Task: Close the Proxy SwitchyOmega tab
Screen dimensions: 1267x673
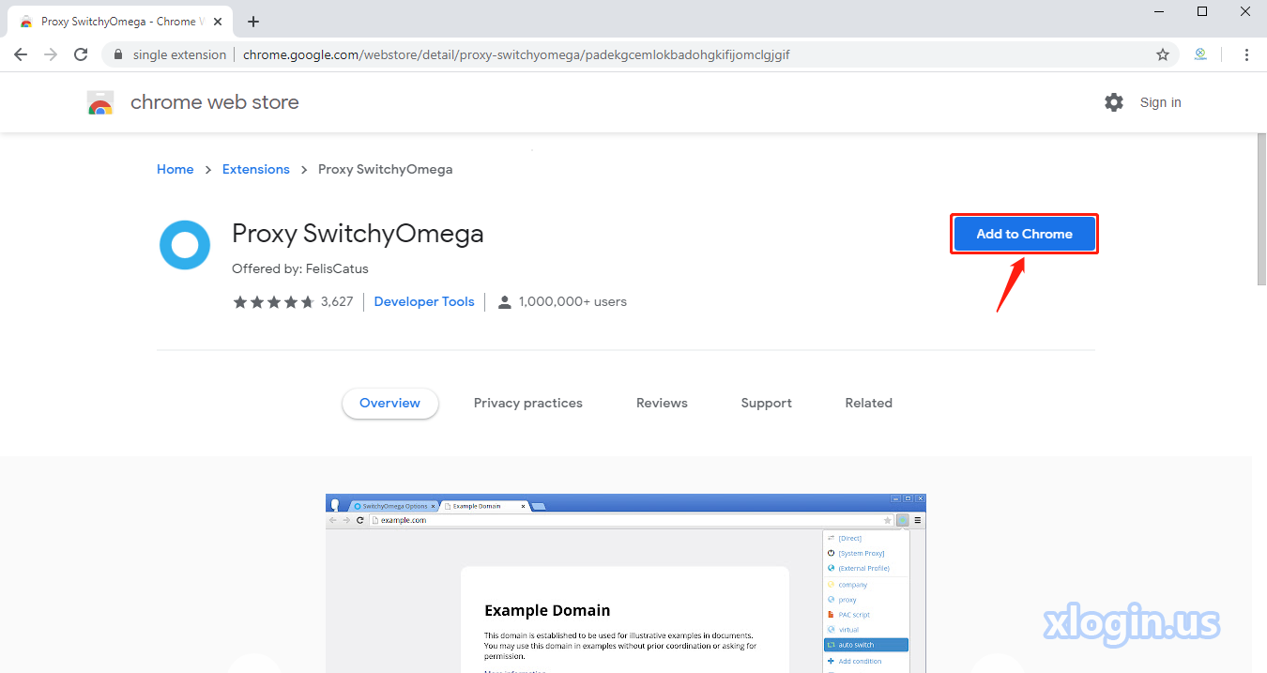Action: point(218,22)
